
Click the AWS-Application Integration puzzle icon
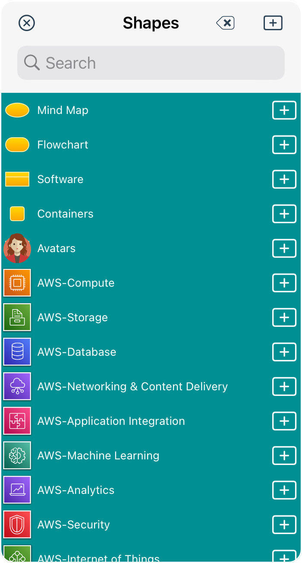17,421
